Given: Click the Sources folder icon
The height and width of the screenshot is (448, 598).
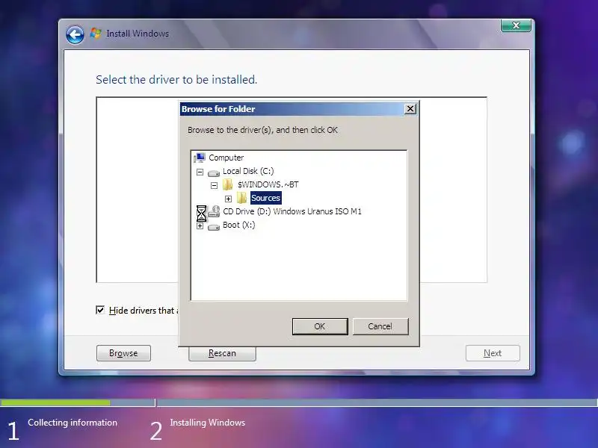Looking at the screenshot, I should (241, 198).
